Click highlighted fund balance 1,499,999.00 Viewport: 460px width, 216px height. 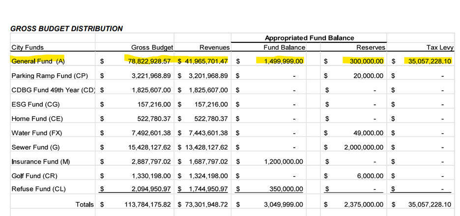pos(280,62)
